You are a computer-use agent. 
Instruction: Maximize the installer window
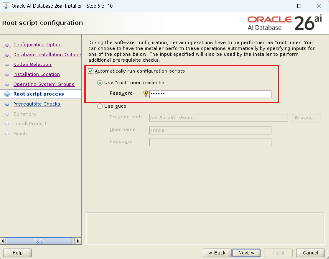299,6
